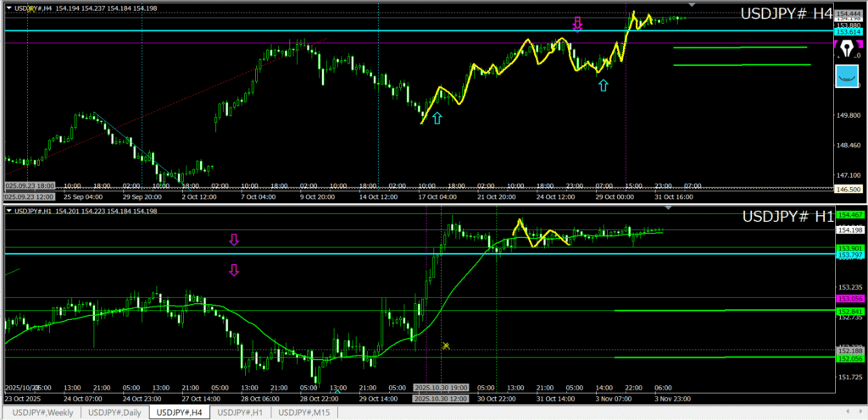Click the green 154.467 price label on H1
The height and width of the screenshot is (420, 868).
849,215
